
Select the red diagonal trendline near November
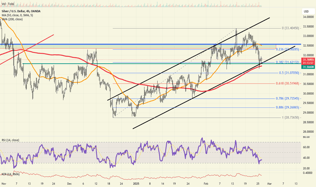pyautogui.click(x=27, y=50)
